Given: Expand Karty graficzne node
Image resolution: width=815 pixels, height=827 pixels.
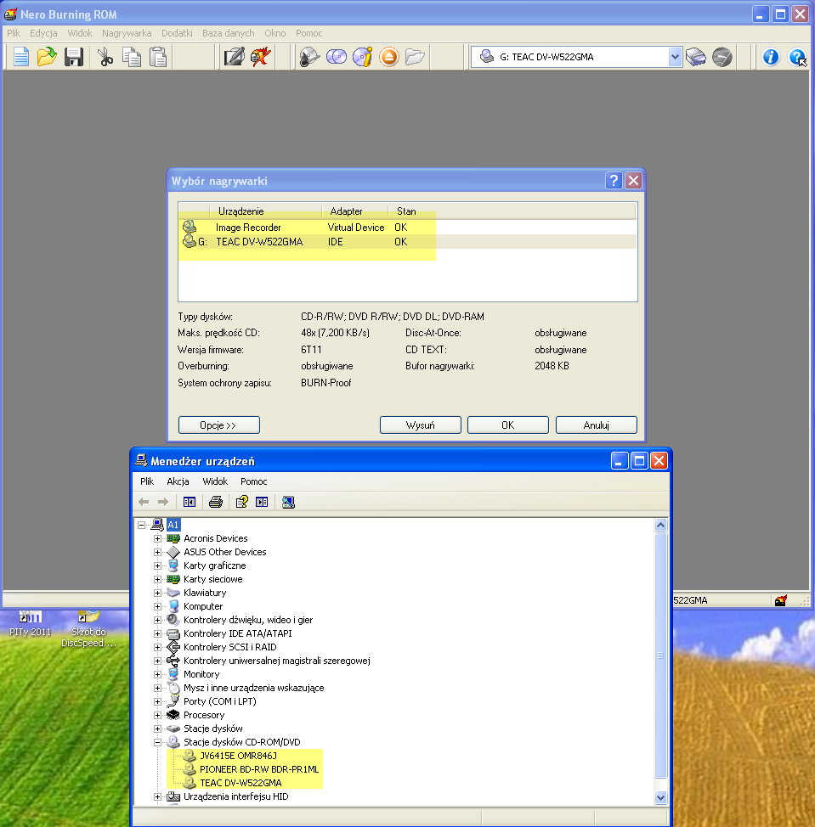Looking at the screenshot, I should tap(157, 565).
